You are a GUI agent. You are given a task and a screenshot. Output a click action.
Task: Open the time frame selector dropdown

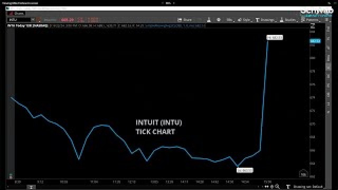tap(230, 20)
